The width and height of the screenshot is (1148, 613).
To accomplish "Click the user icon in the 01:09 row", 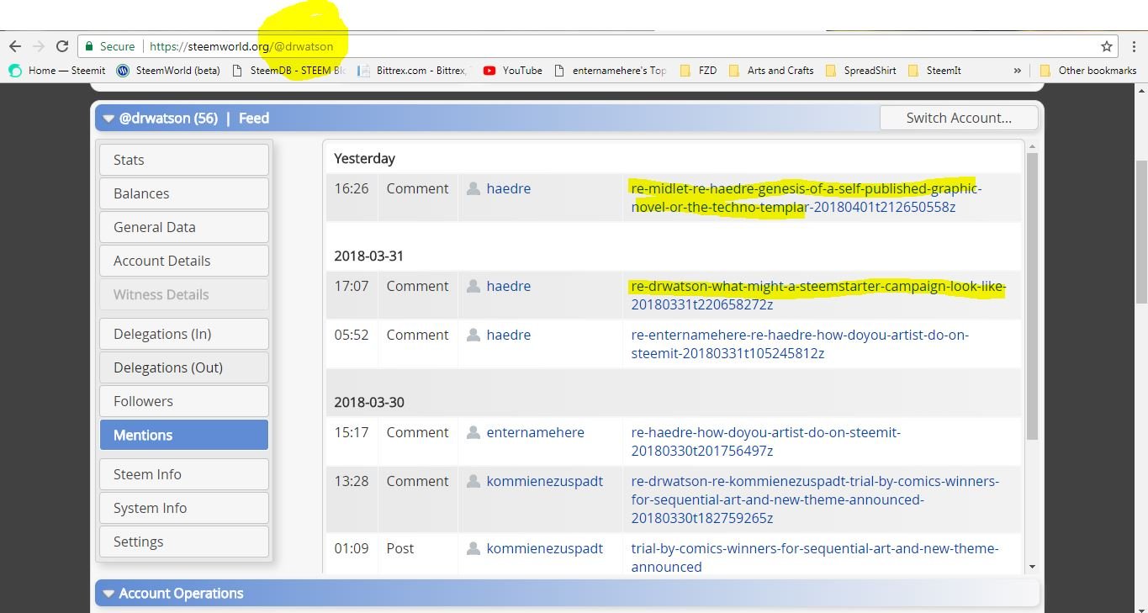I will (473, 548).
